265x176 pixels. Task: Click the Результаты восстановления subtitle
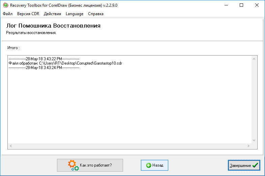[x=31, y=33]
